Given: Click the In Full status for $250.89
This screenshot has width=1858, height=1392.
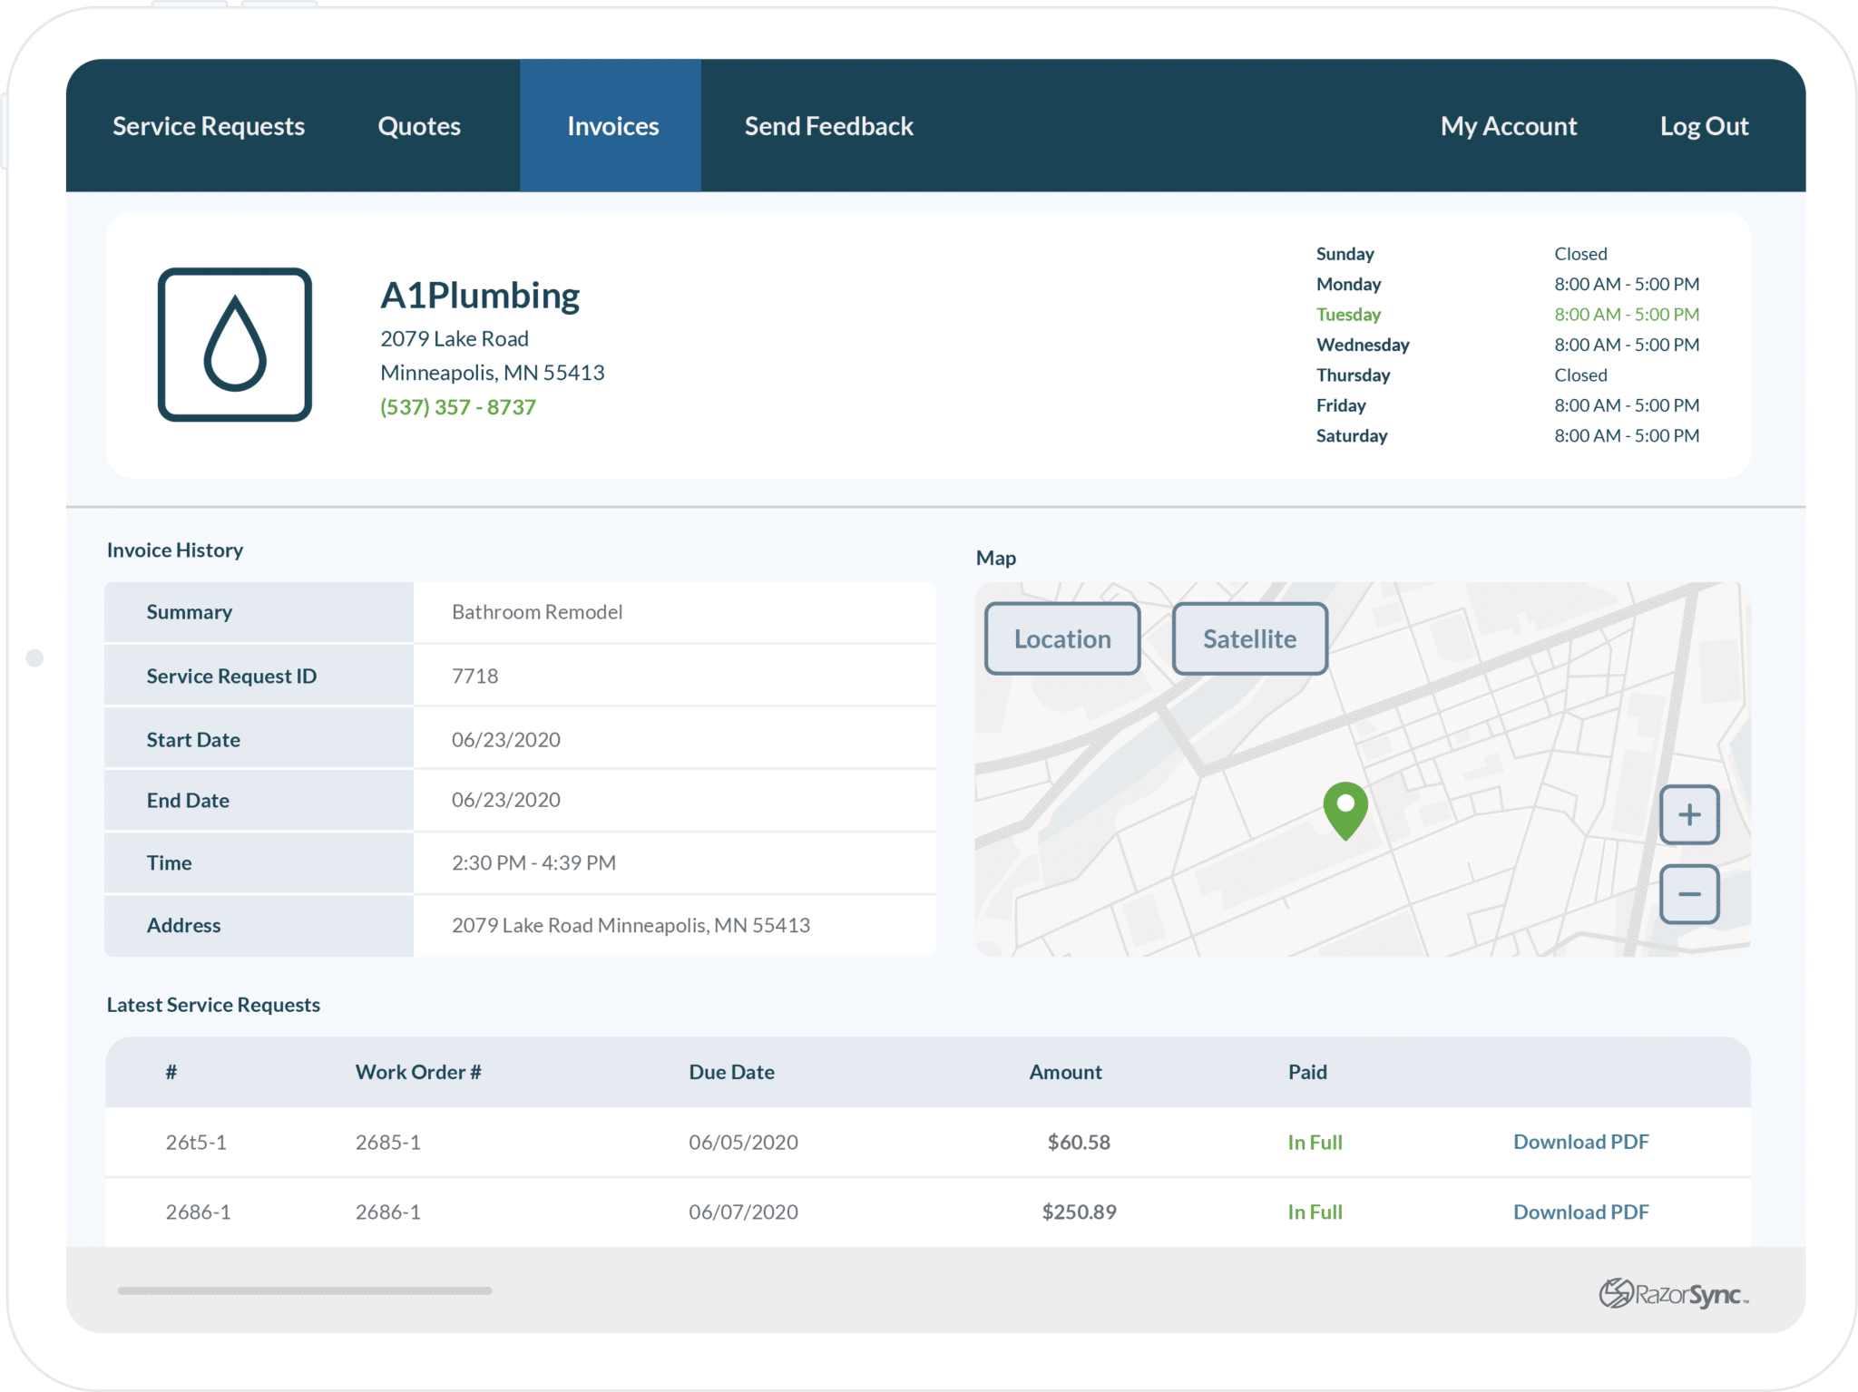Looking at the screenshot, I should (1313, 1212).
